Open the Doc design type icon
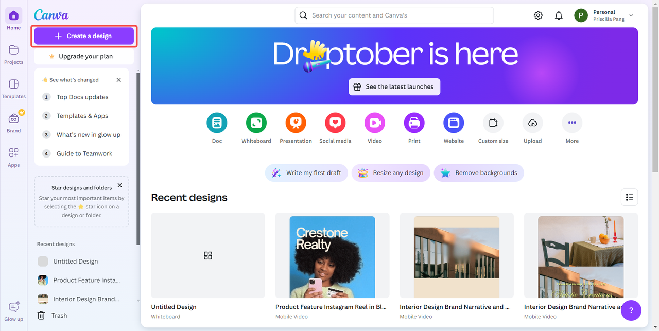 pyautogui.click(x=217, y=123)
